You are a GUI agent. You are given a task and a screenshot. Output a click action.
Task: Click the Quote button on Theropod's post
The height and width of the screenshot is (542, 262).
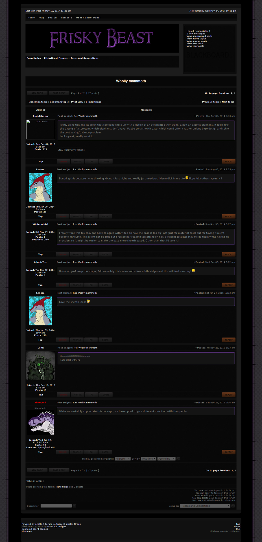point(105,452)
